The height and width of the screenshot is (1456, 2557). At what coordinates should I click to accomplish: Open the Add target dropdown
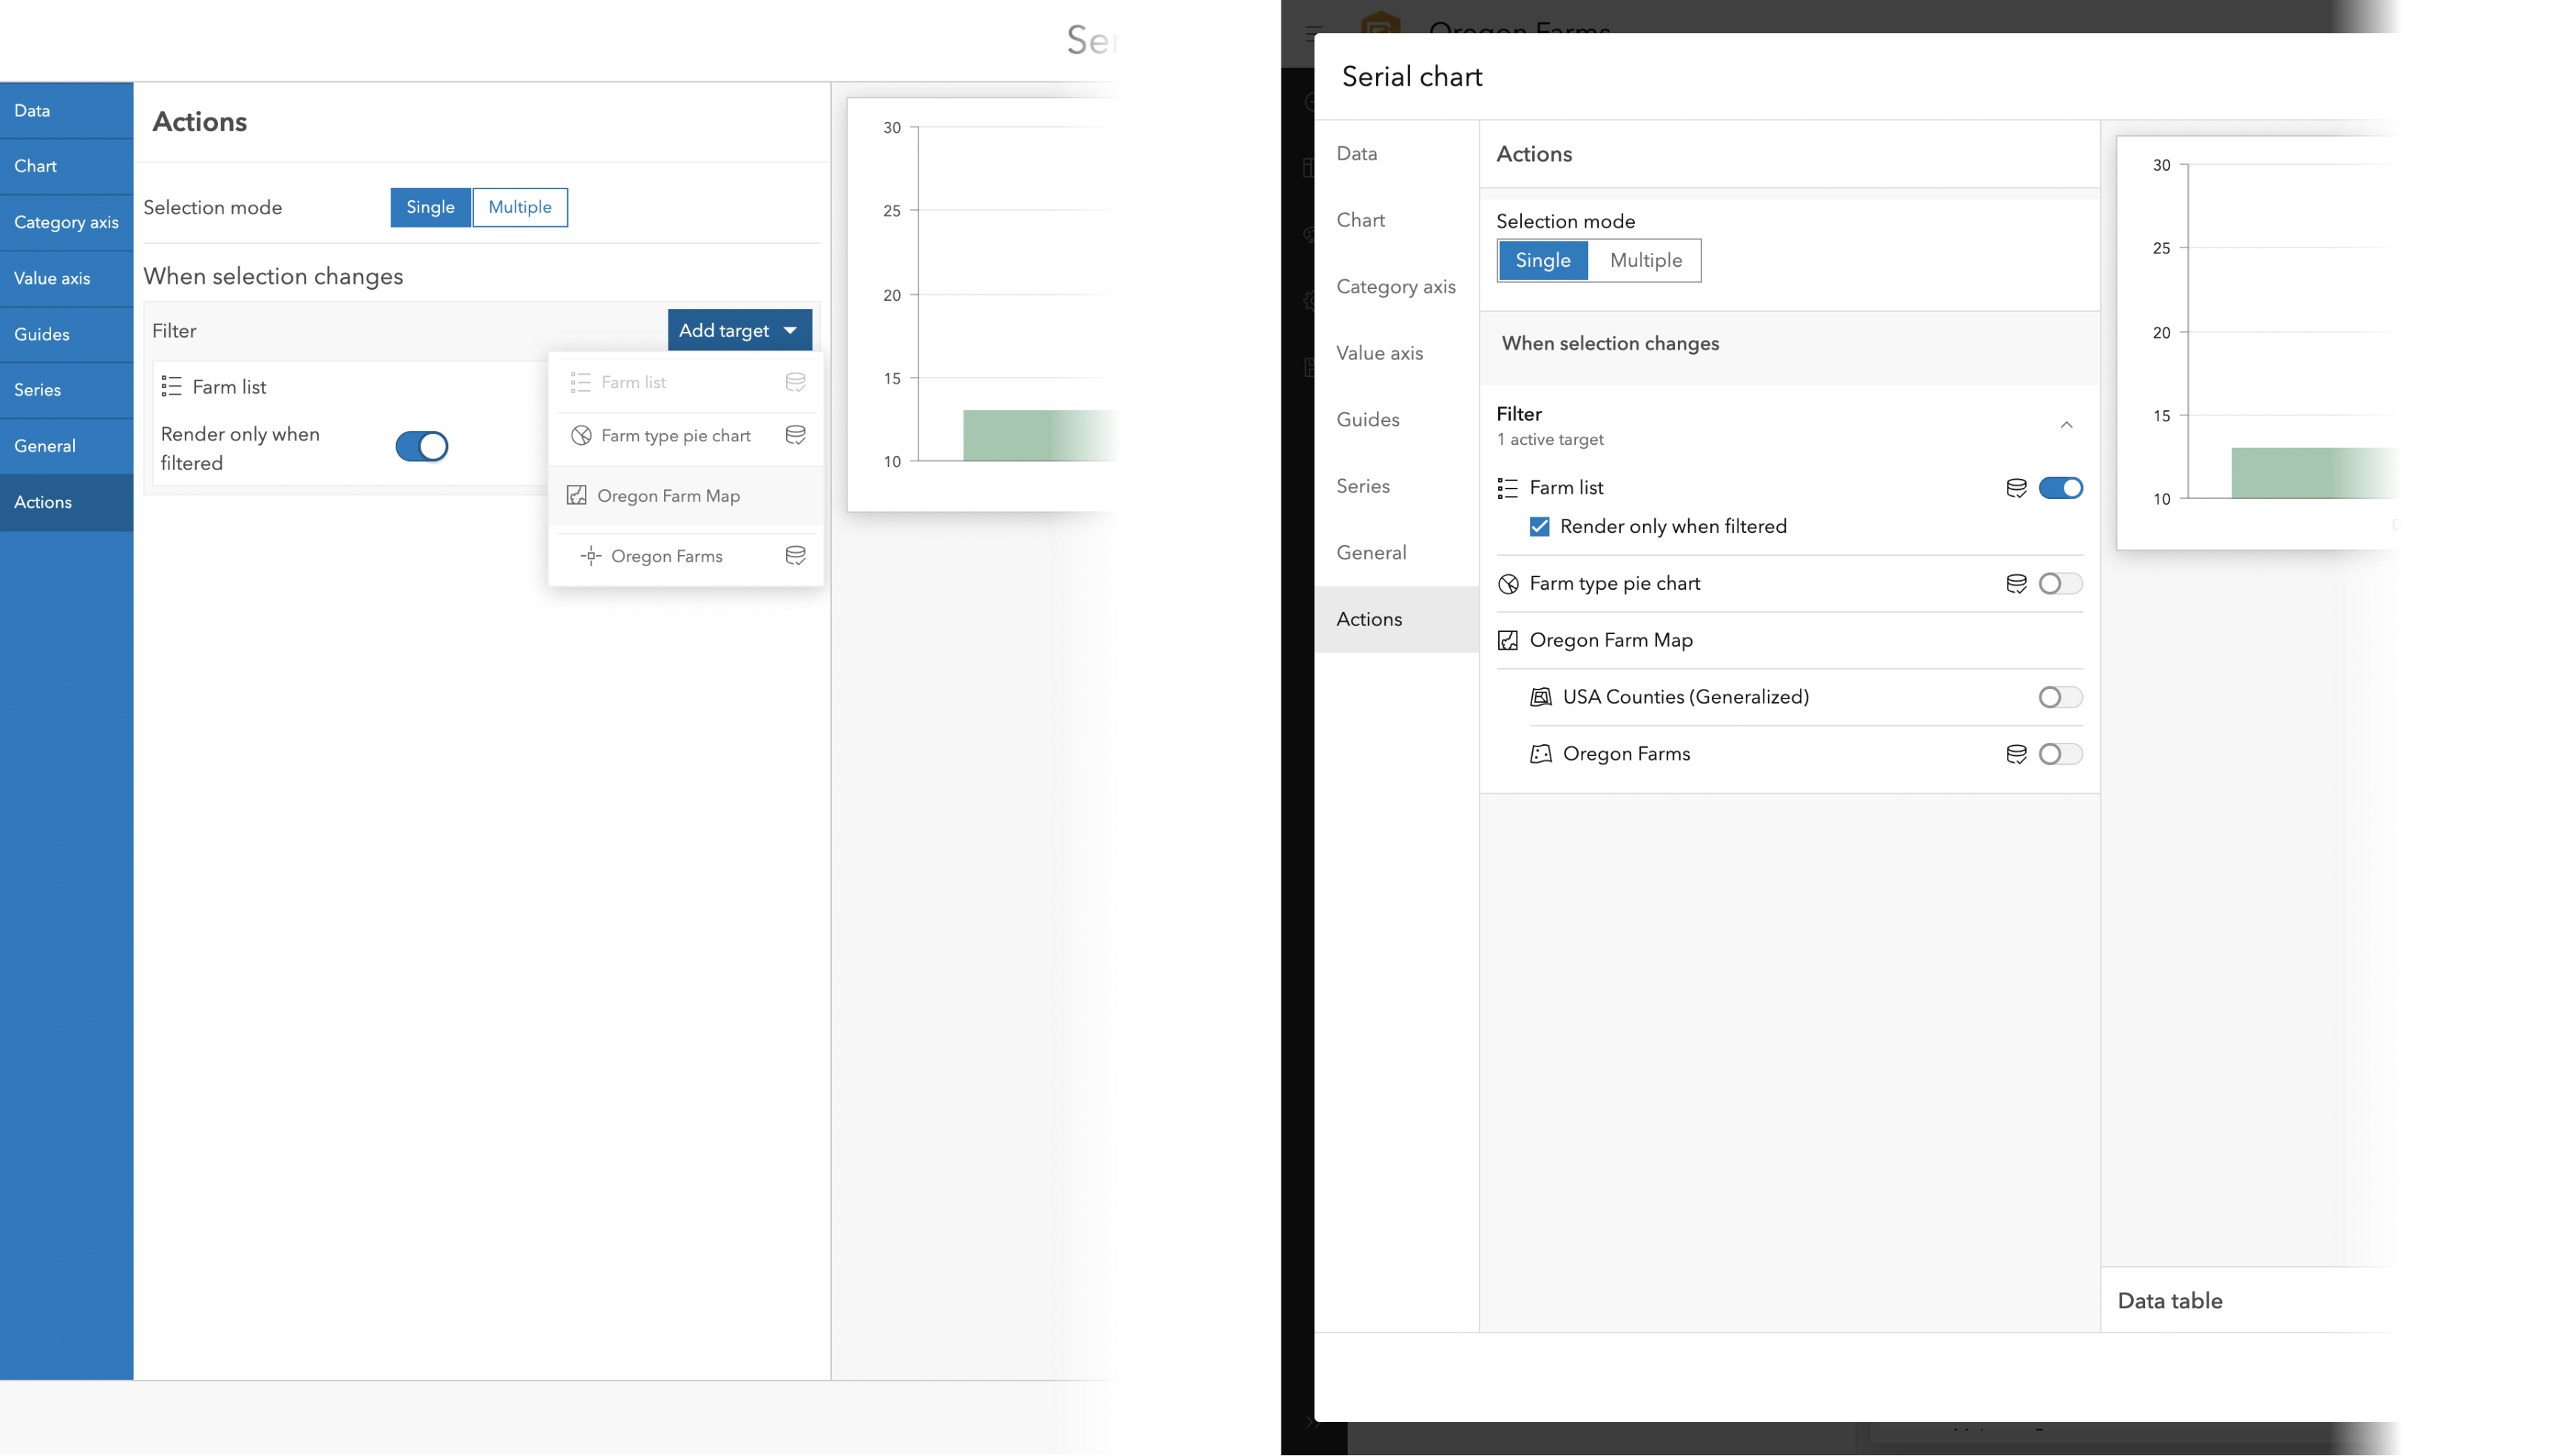tap(738, 330)
